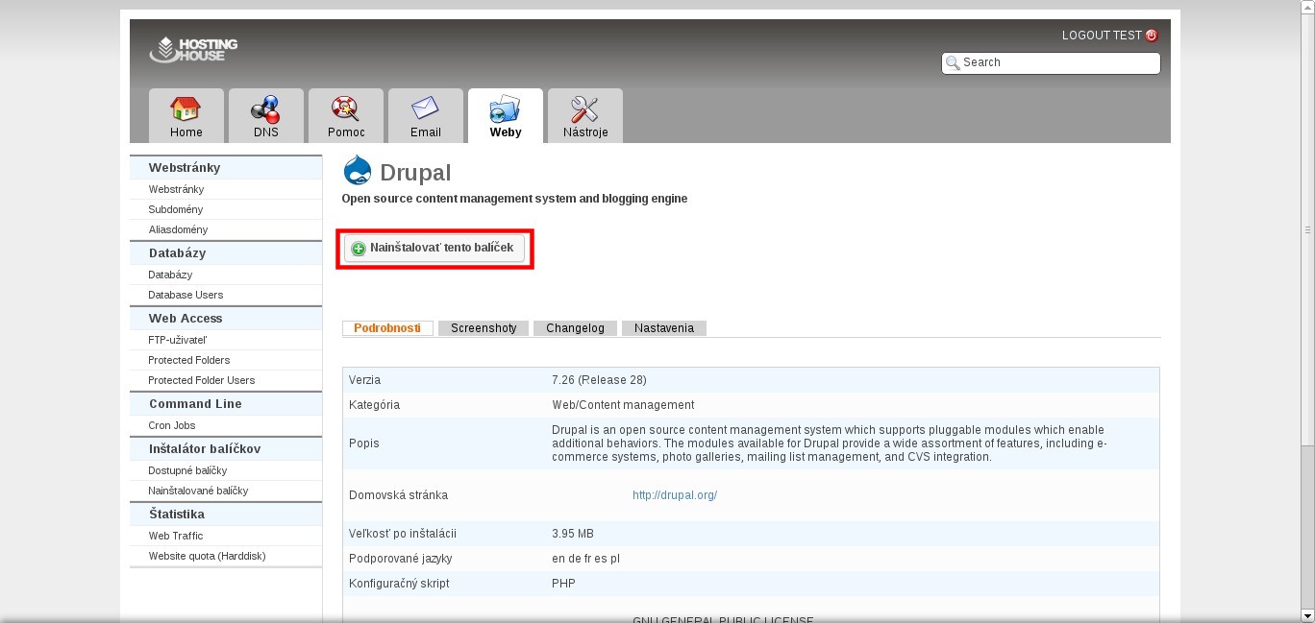Open the Changelog tab
The width and height of the screenshot is (1315, 623).
(x=575, y=328)
